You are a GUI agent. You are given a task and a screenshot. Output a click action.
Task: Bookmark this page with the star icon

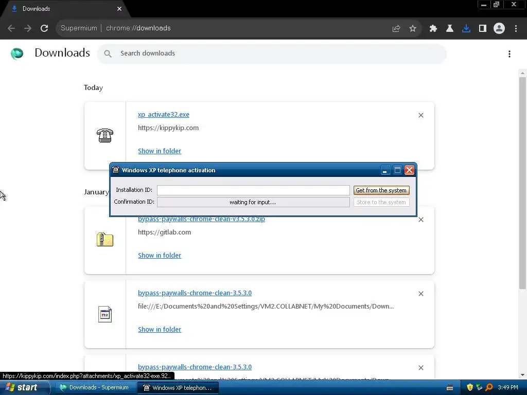click(x=413, y=29)
